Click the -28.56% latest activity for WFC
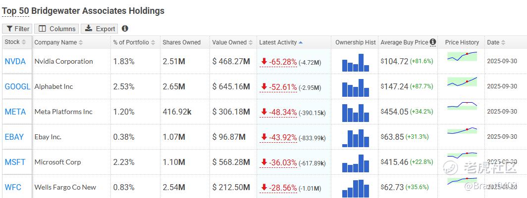This screenshot has width=527, height=198. 279,188
